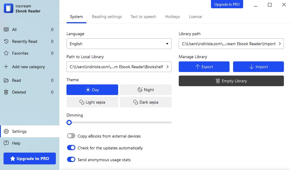Go to the Text to speech tab

pyautogui.click(x=143, y=17)
